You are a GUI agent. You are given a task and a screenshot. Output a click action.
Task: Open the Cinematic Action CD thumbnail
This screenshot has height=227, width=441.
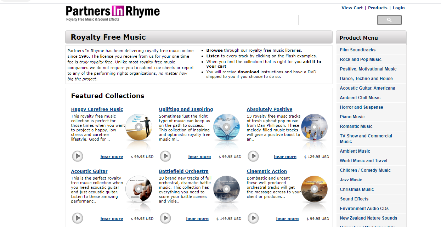tap(314, 189)
